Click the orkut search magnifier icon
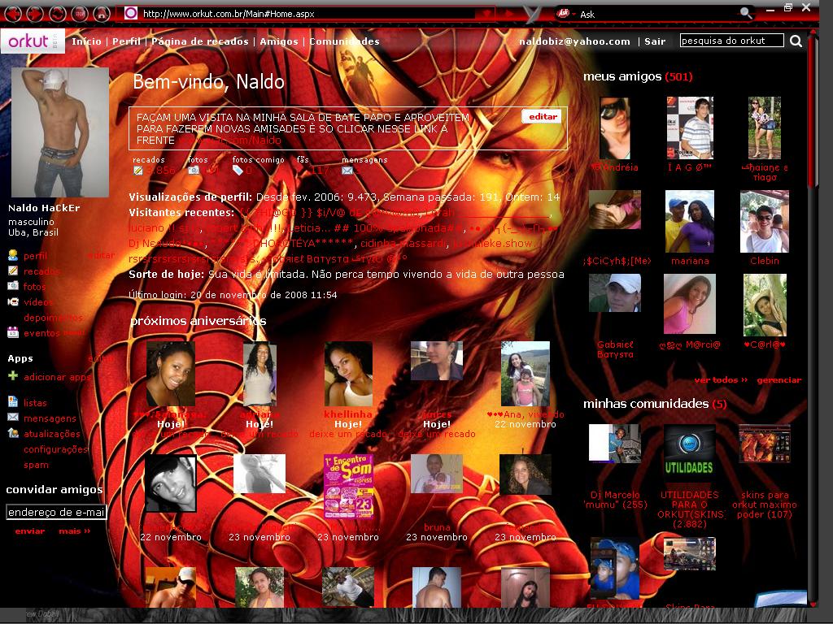The image size is (833, 624). pyautogui.click(x=796, y=41)
